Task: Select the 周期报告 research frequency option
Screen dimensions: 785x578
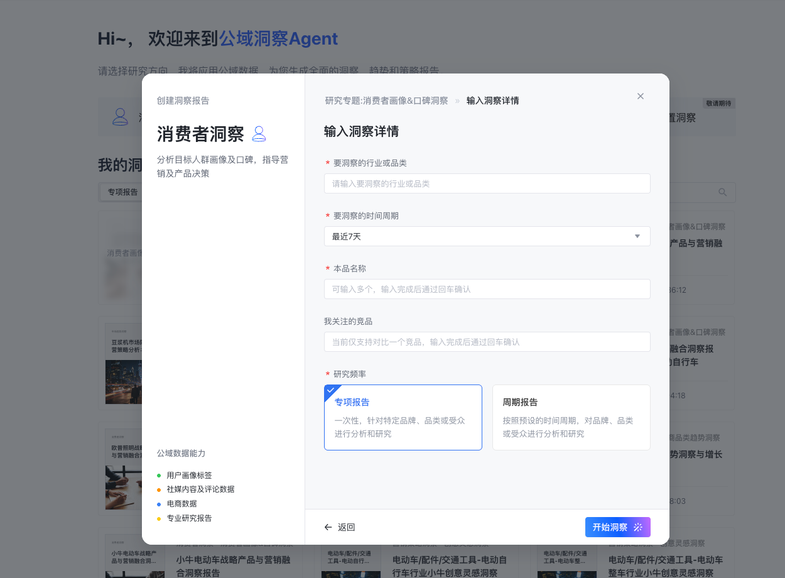Action: point(571,417)
